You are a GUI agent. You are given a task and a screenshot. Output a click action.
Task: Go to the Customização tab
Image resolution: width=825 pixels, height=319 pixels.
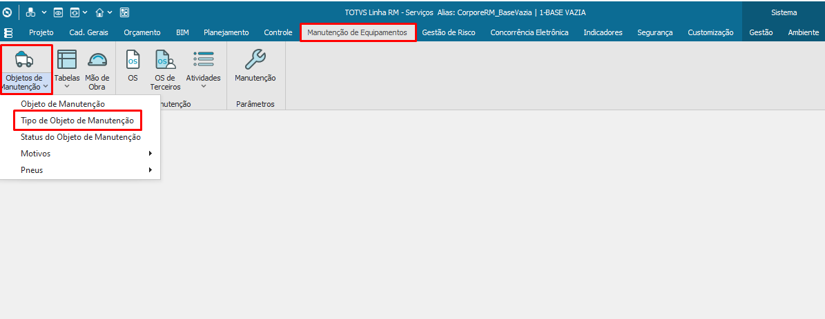711,32
